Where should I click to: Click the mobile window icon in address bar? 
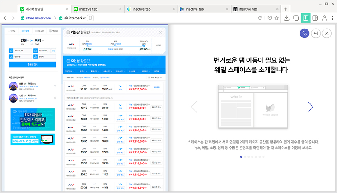[x=90, y=18]
